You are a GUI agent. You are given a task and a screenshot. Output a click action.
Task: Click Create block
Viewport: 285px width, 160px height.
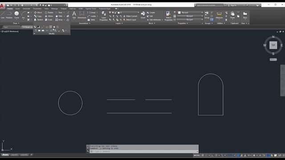pos(151,12)
